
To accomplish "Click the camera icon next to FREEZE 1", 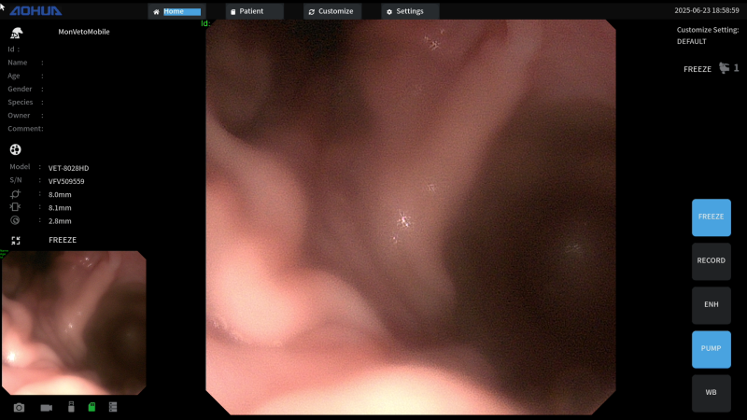I will [x=725, y=68].
